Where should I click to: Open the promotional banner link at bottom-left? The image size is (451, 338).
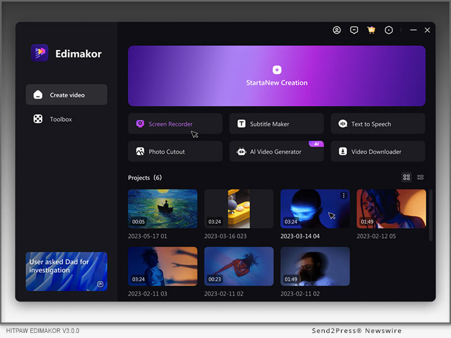click(x=67, y=271)
